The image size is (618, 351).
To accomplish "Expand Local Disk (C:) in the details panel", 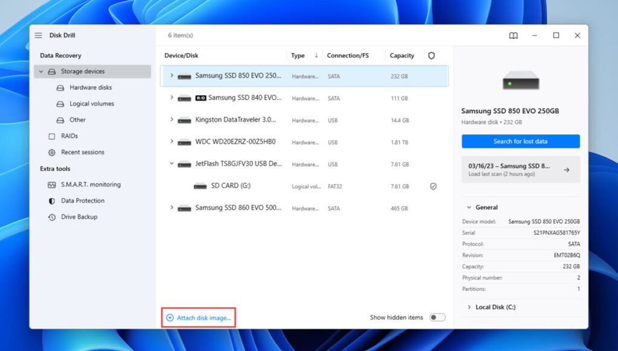I will [x=470, y=307].
